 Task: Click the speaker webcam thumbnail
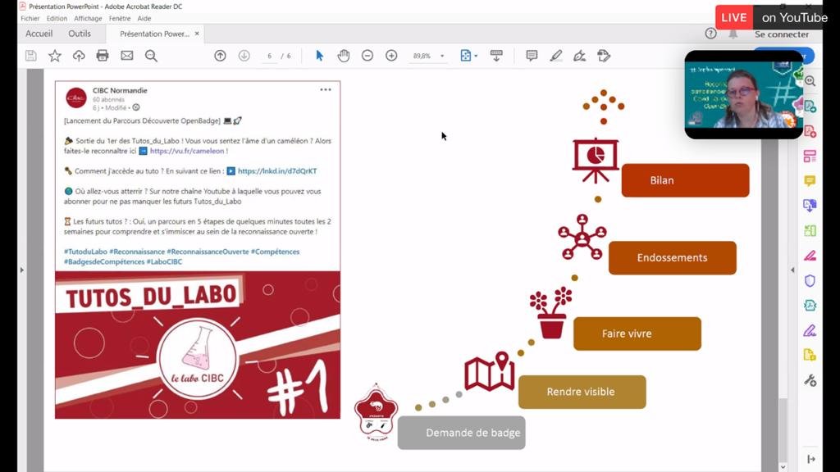(x=744, y=95)
